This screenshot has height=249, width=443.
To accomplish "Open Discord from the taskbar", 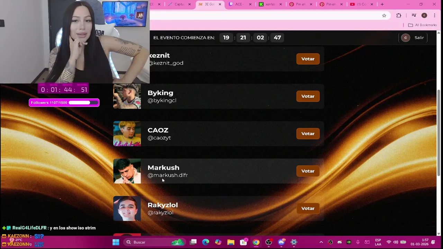I will [x=281, y=242].
